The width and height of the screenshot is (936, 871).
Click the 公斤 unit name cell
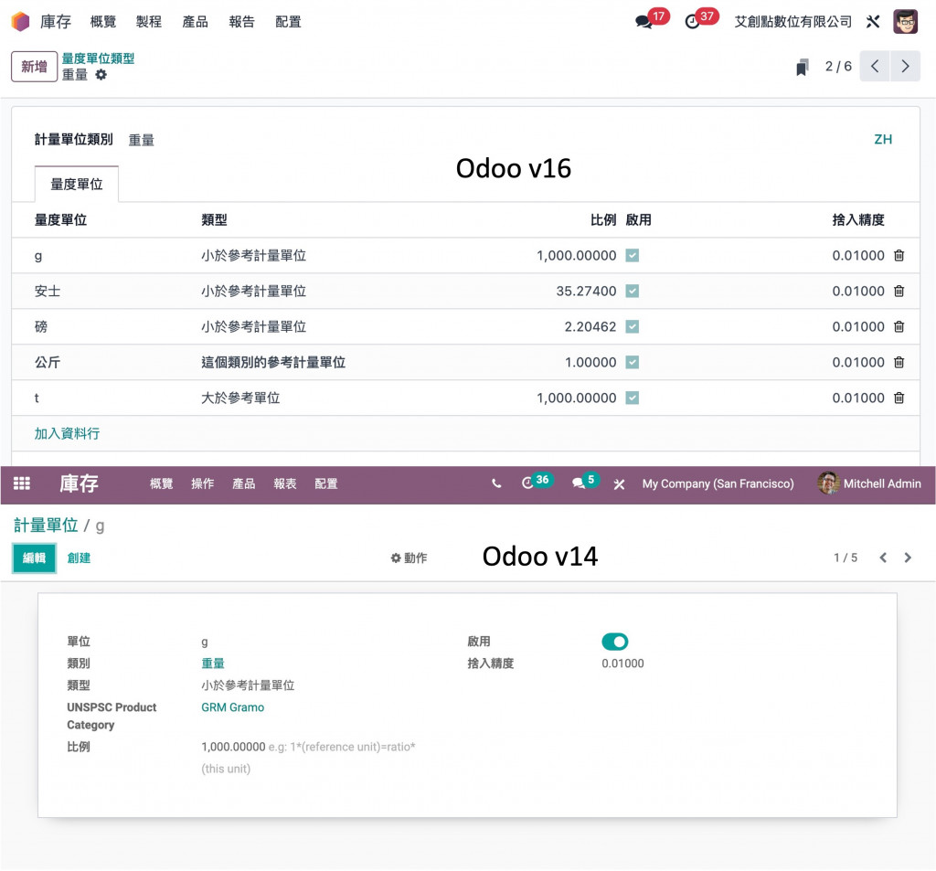(x=48, y=362)
